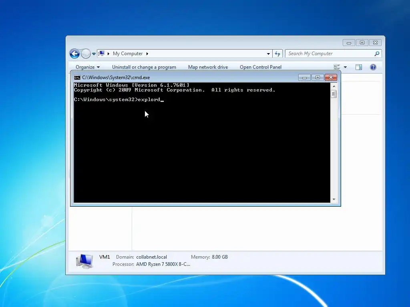Open the Organize menu
Screen dimensions: 410x307
[x=88, y=67]
